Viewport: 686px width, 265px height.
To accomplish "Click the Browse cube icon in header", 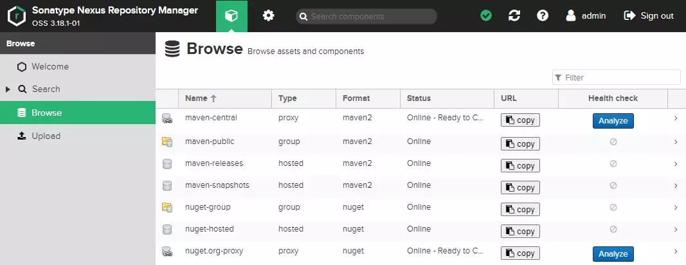I will coord(231,15).
